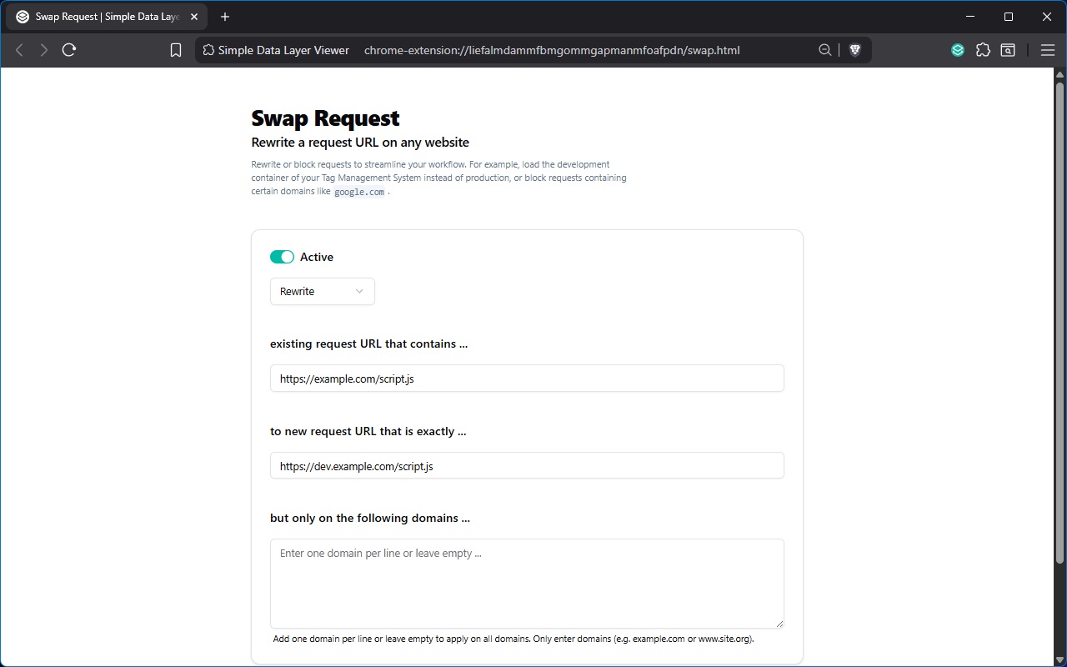The height and width of the screenshot is (667, 1067).
Task: Click the existing request URL input field
Action: pos(527,379)
